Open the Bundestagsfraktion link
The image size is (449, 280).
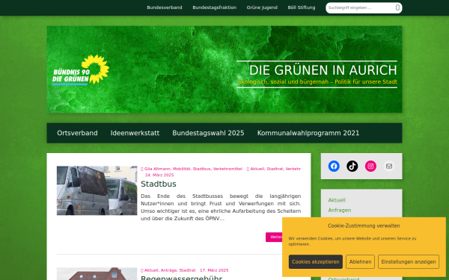coord(215,7)
